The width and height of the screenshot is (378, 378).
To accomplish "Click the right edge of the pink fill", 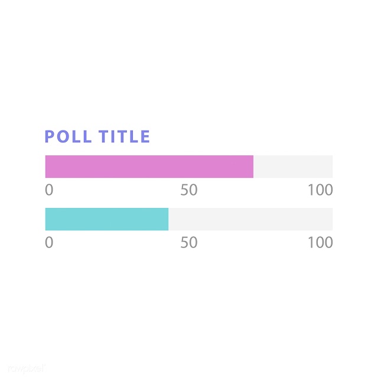I will tap(253, 167).
